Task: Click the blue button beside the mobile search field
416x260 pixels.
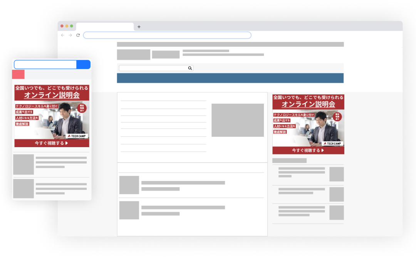Action: [83, 64]
